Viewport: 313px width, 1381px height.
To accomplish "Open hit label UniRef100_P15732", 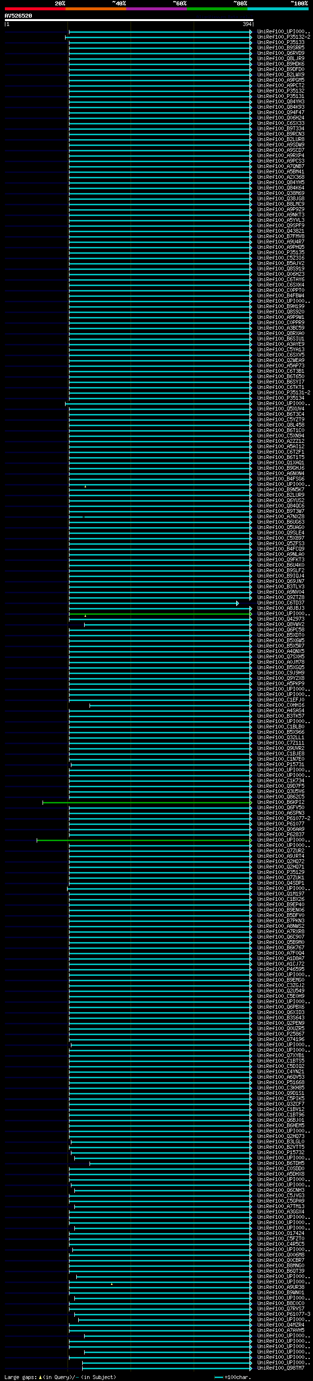I will point(281,1153).
